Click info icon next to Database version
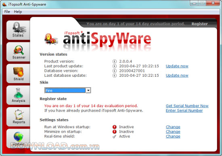Image resolution: width=222 pixels, height=156 pixels. [x=114, y=71]
